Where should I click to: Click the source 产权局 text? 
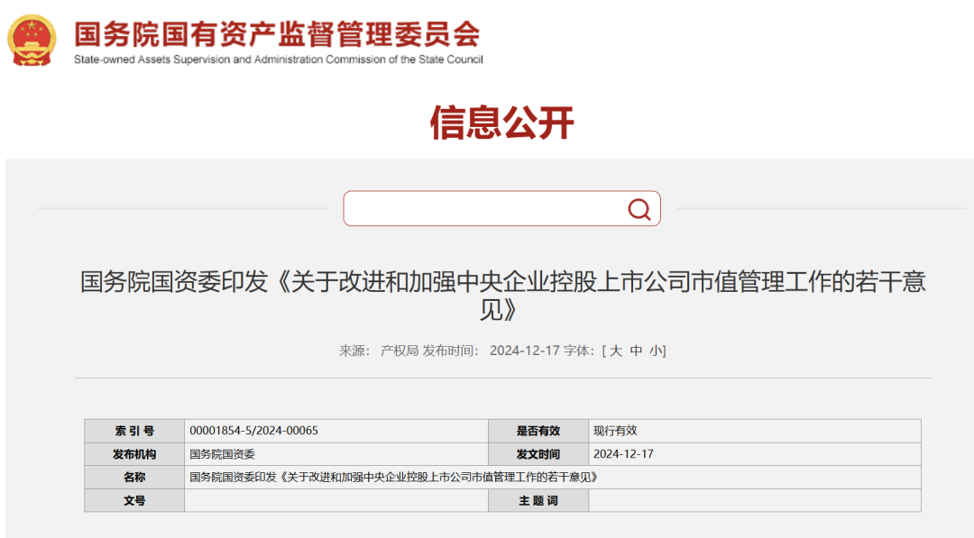tap(399, 351)
